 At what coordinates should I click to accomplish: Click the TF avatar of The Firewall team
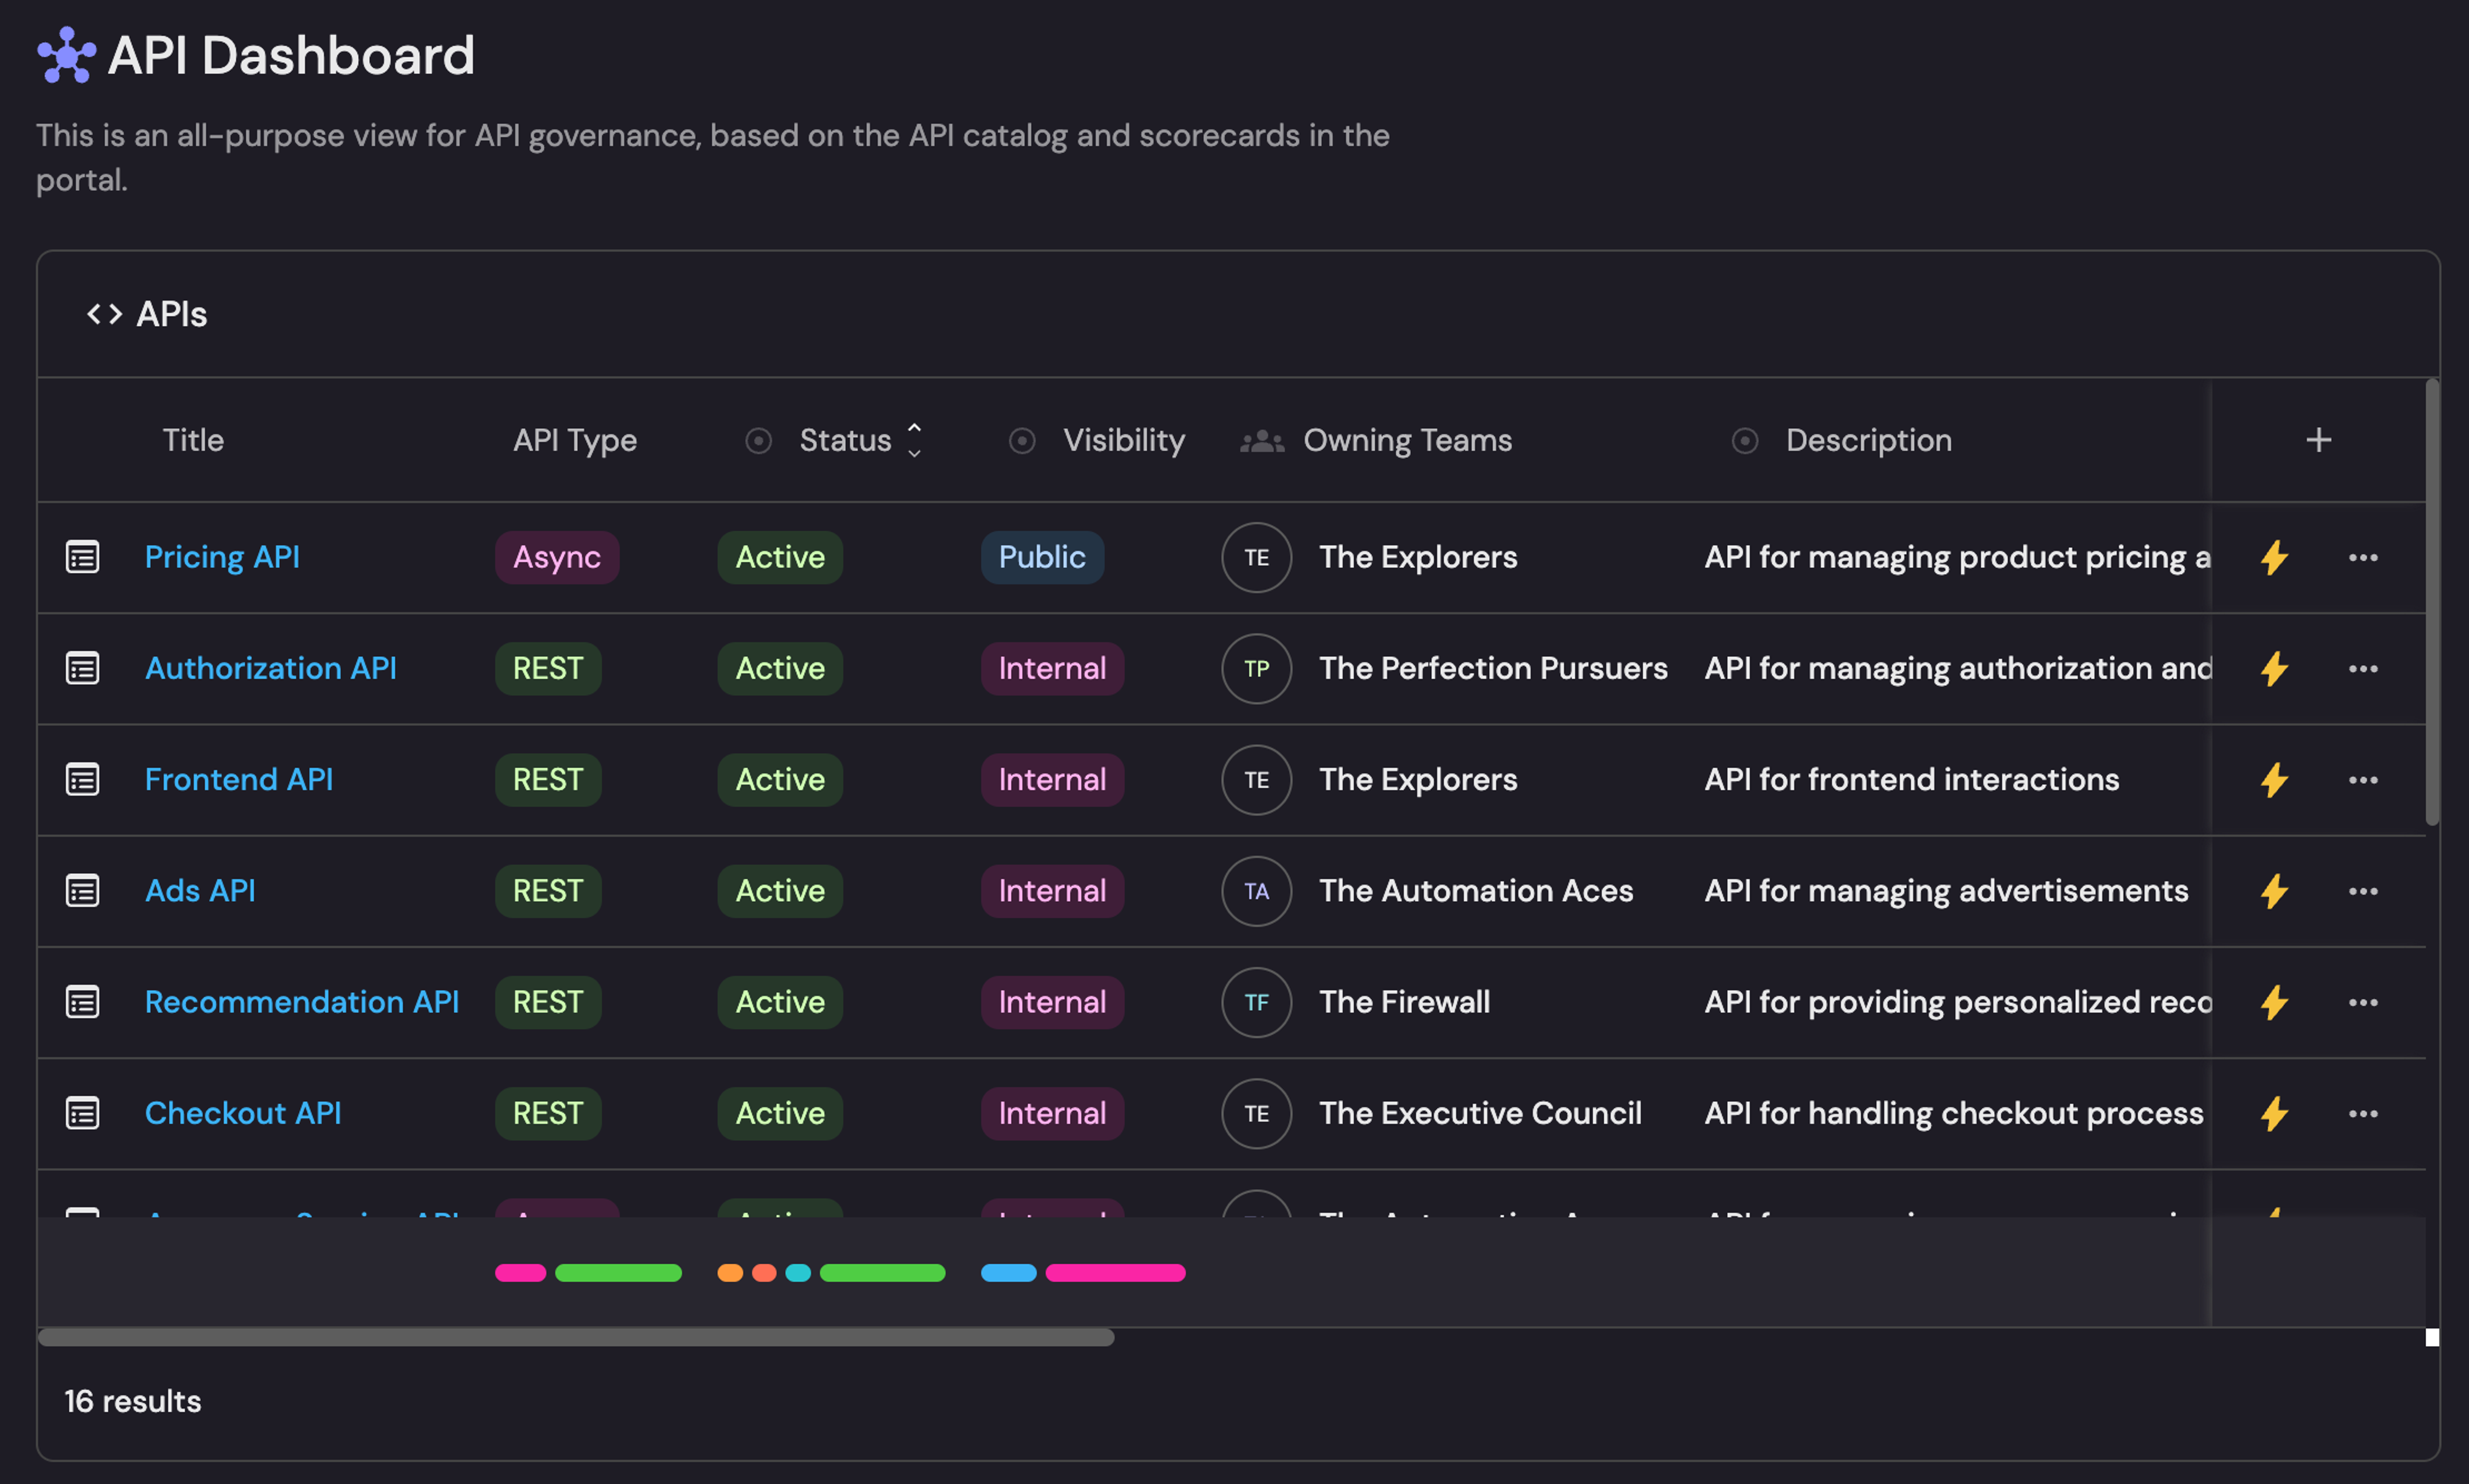pyautogui.click(x=1257, y=1002)
